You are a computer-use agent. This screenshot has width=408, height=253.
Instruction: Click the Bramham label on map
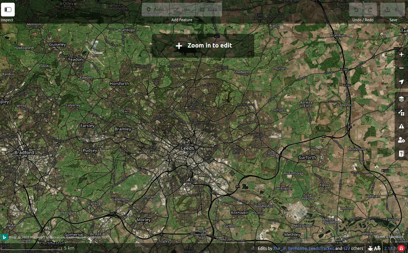[338, 35]
